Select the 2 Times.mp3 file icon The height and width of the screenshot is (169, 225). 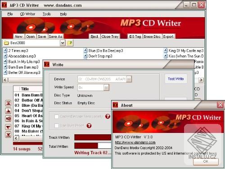5,50
